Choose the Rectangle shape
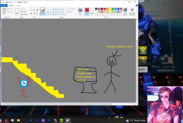 click(x=56, y=9)
